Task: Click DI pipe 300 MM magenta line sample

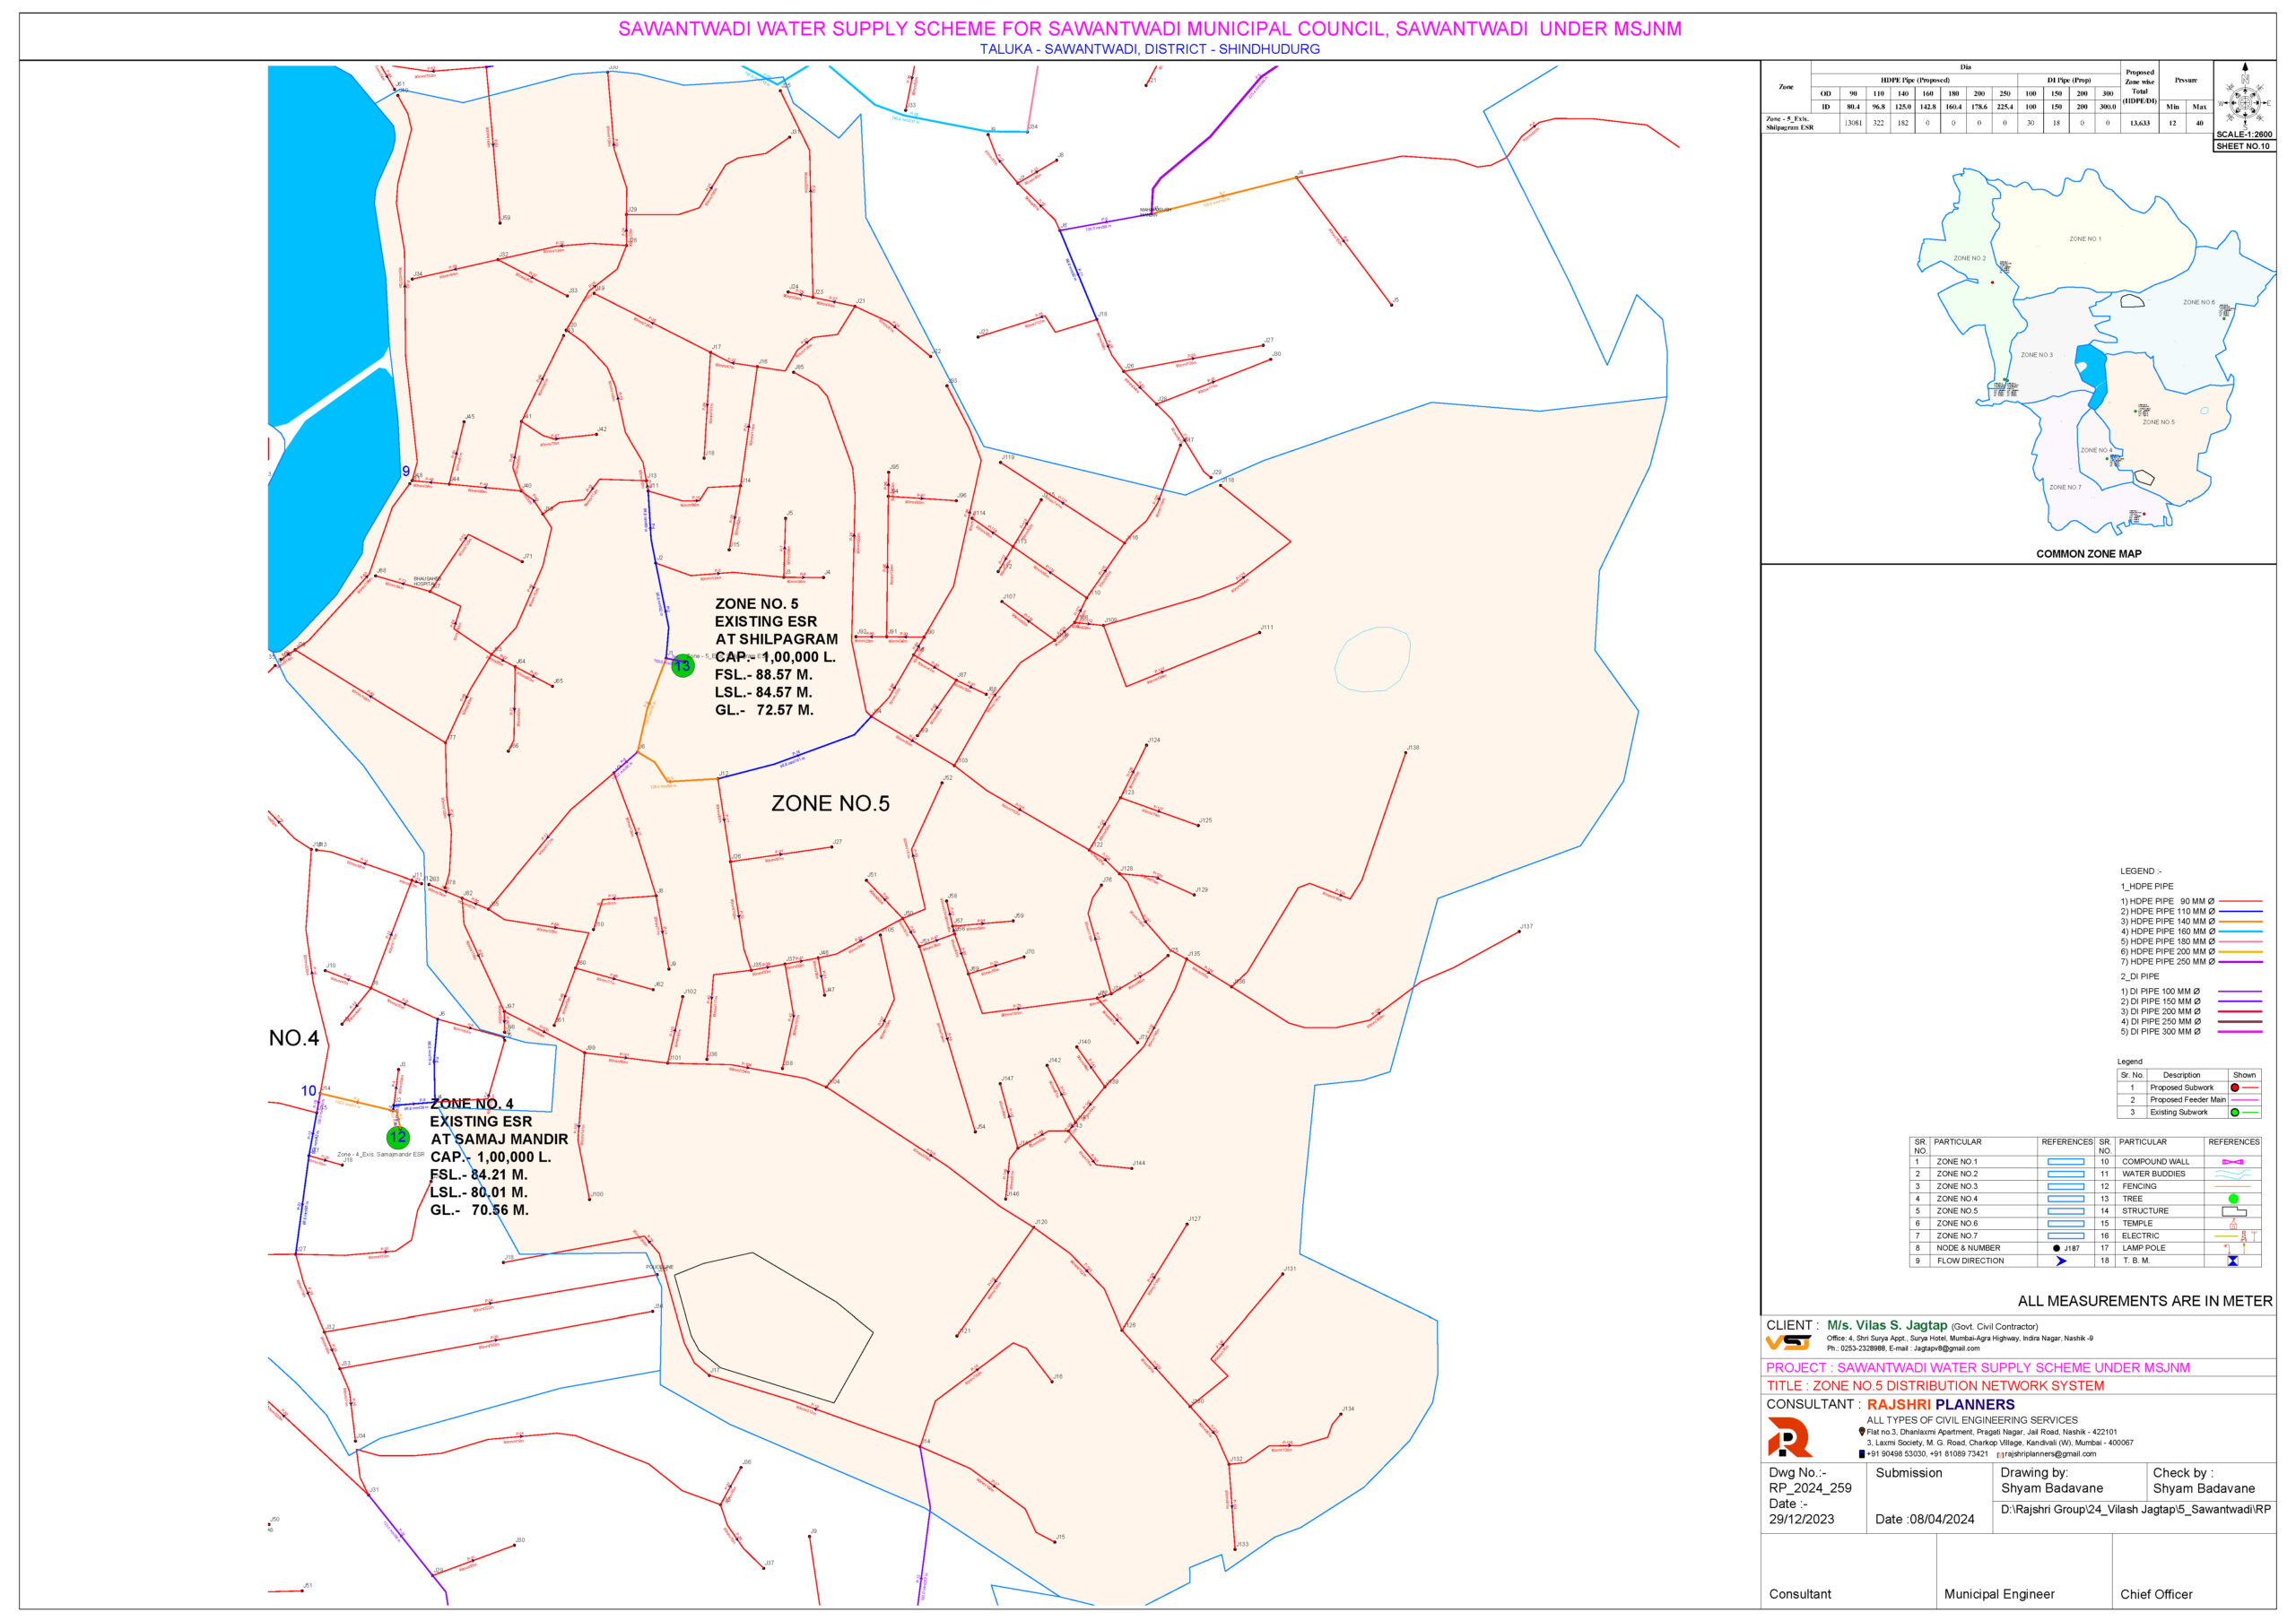Action: click(2240, 1031)
